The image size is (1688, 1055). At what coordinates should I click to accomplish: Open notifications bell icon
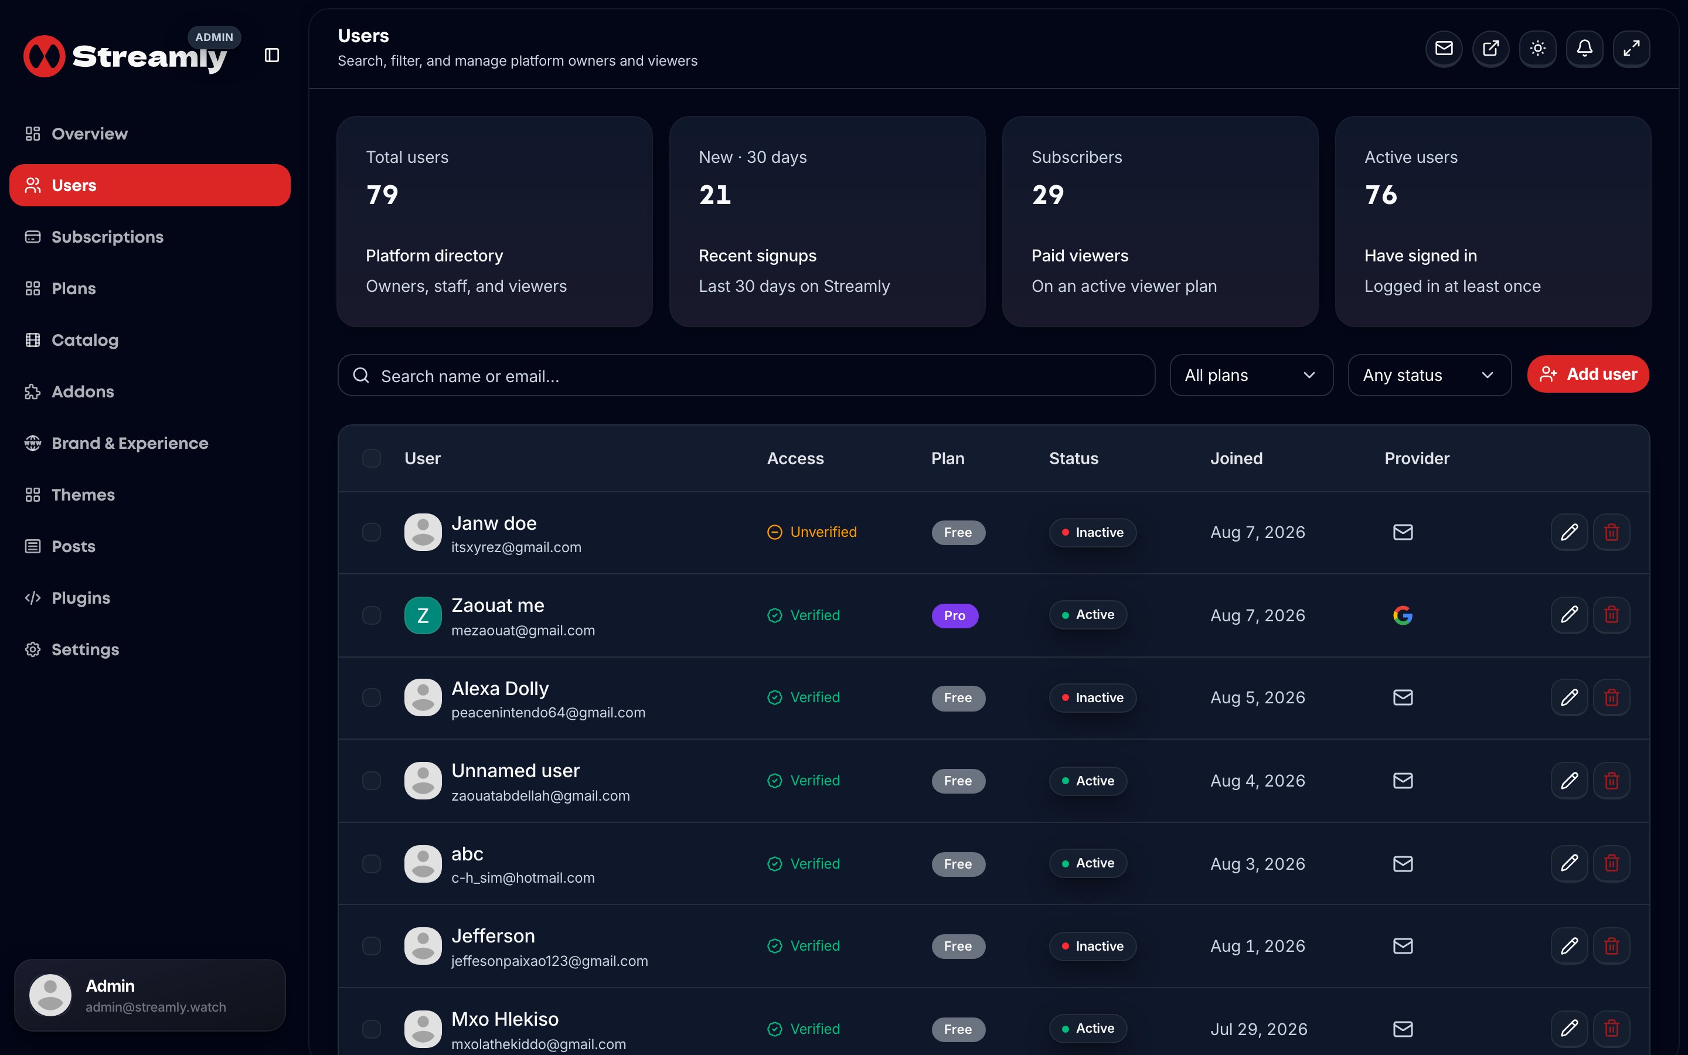(x=1584, y=48)
